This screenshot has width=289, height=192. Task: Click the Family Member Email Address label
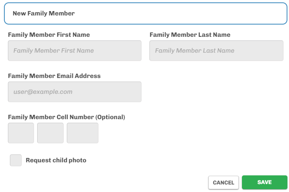click(54, 76)
